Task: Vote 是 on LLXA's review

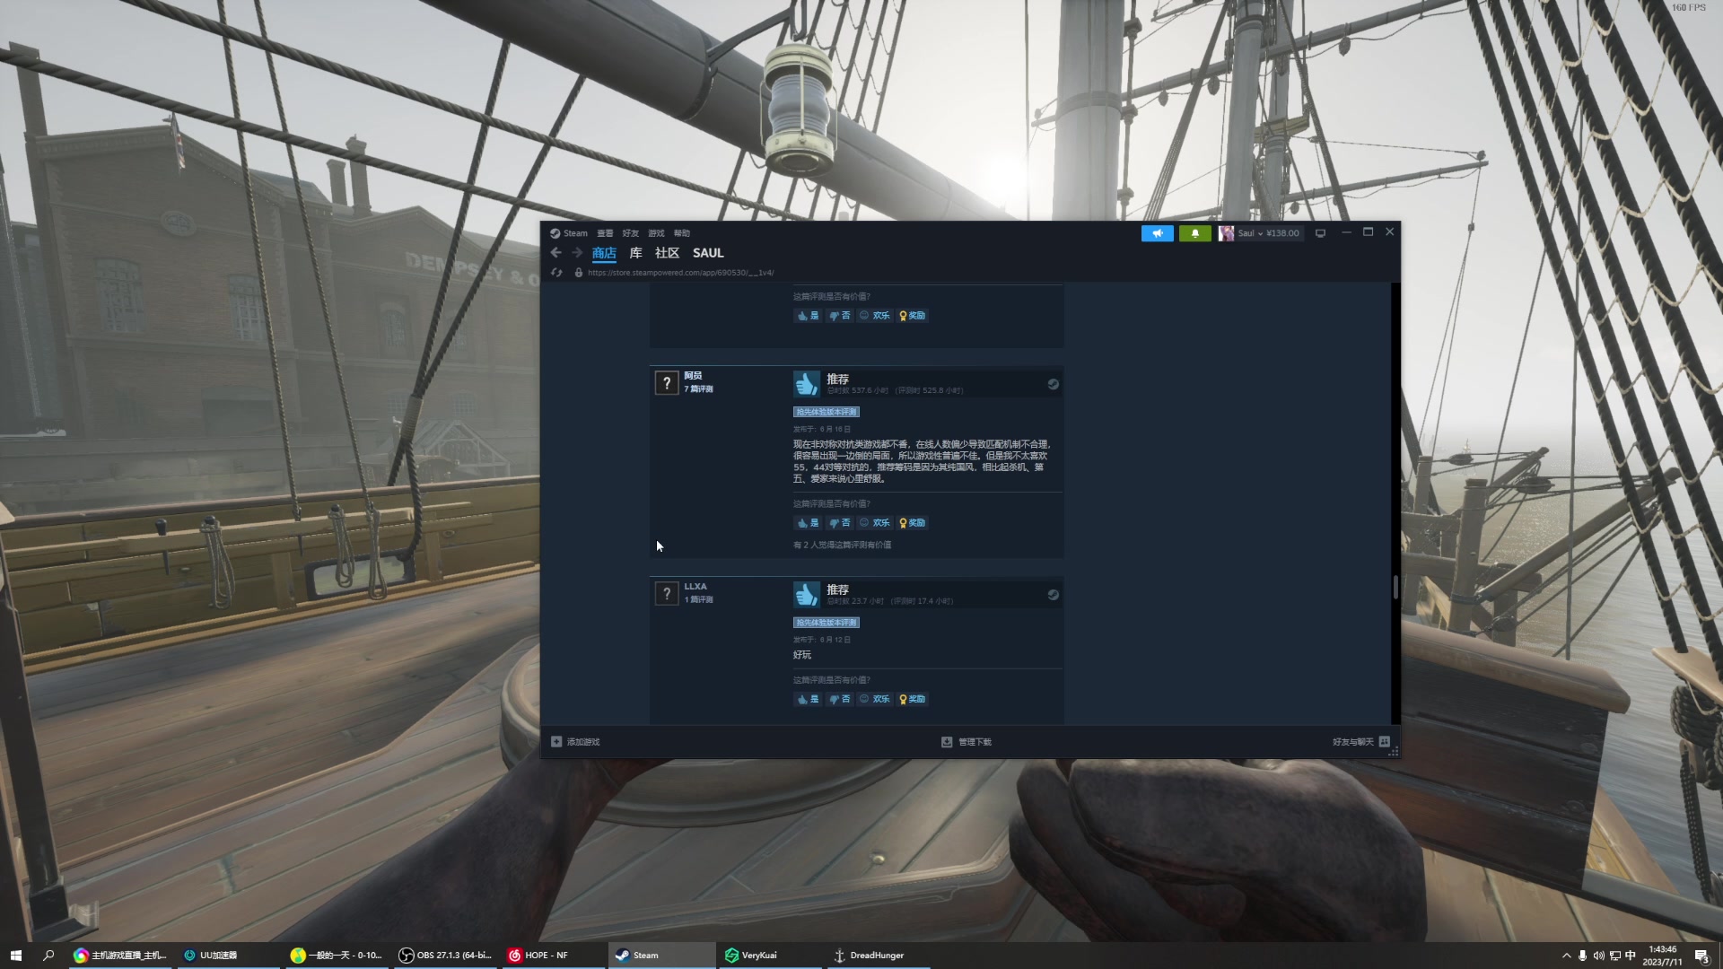Action: (808, 699)
